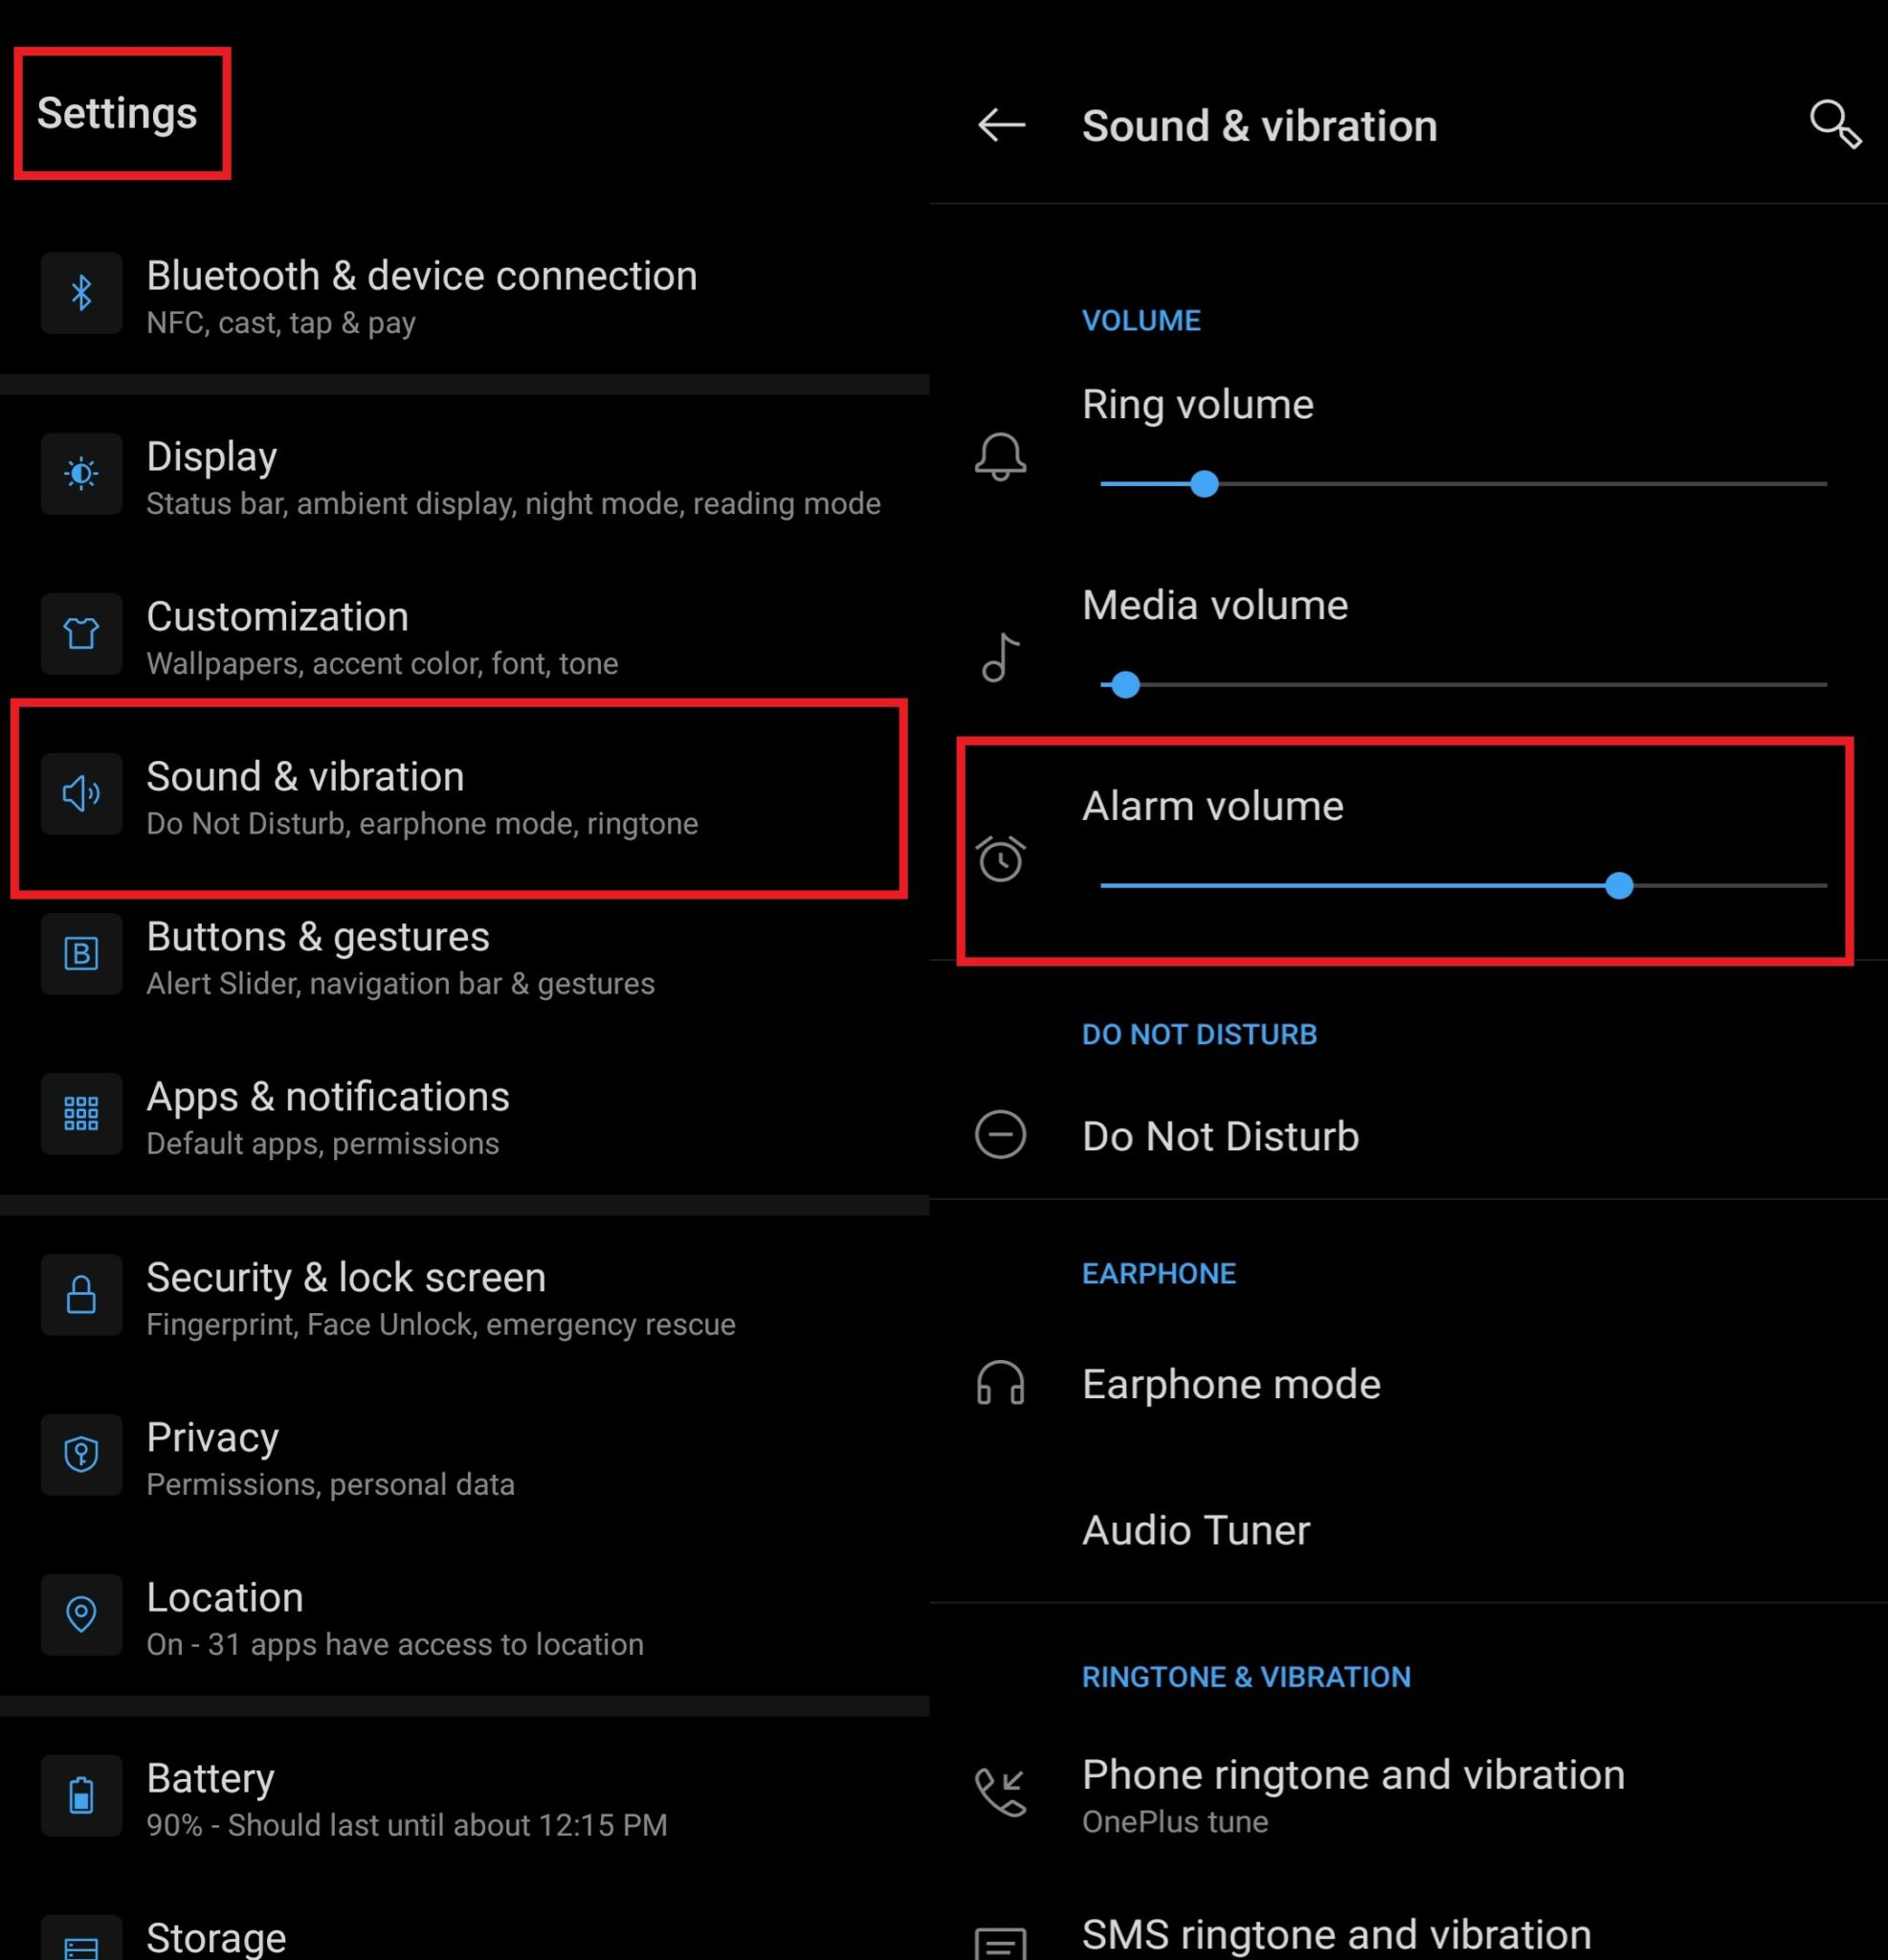Tap the Customization shirt icon

pyautogui.click(x=81, y=633)
